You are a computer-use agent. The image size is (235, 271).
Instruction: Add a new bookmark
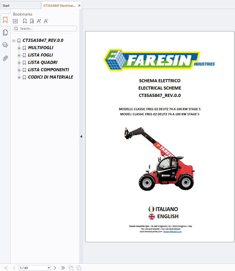[25, 21]
